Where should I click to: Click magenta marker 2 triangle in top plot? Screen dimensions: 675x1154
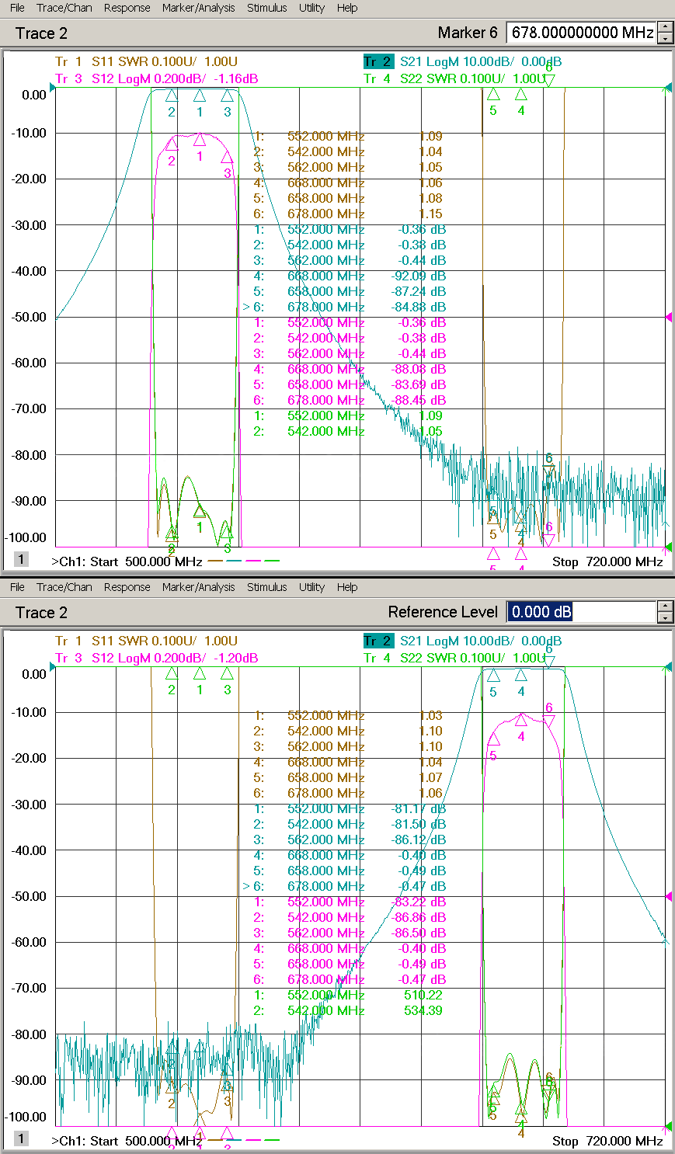click(172, 144)
